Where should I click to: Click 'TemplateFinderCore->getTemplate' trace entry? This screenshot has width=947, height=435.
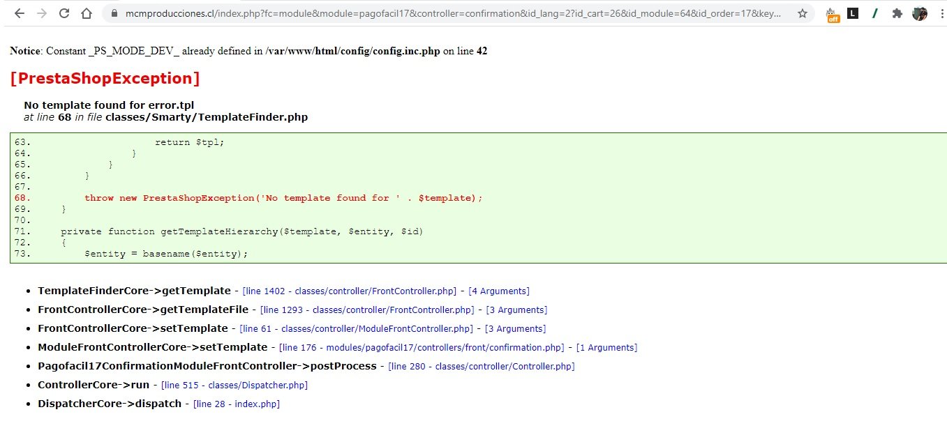click(134, 291)
